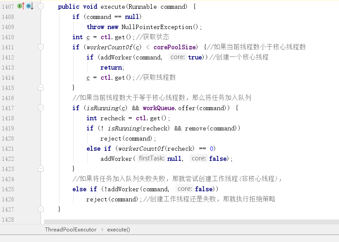Click the 'core:' hint on line 1425
Viewport: 339px width, 242px height.
[x=185, y=189]
